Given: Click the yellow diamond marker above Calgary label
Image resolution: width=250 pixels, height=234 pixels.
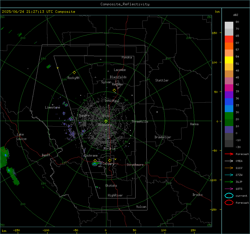Looking at the screenshot, I should tap(110, 160).
